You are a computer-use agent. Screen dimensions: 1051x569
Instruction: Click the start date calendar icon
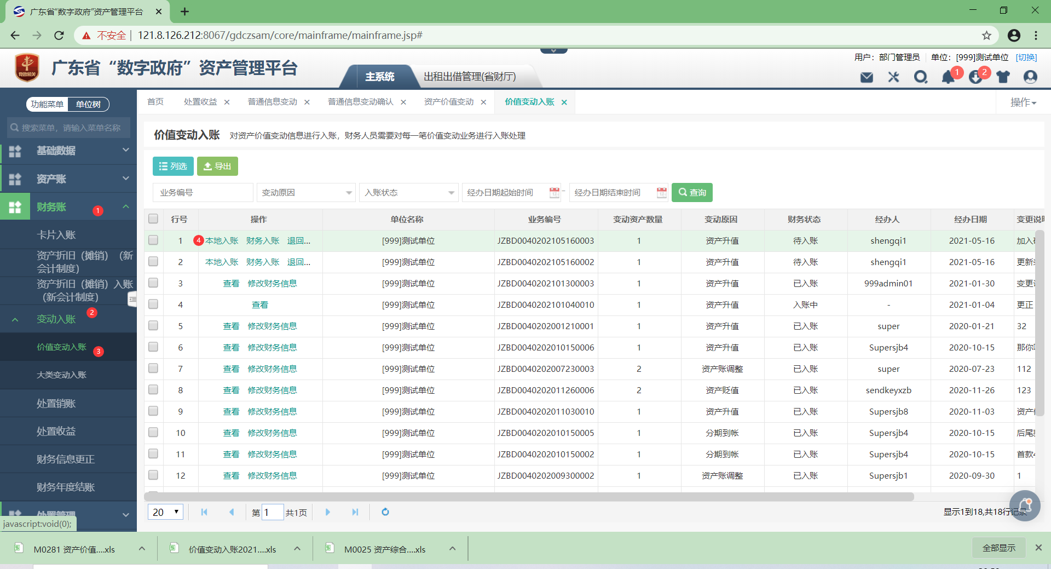click(555, 192)
